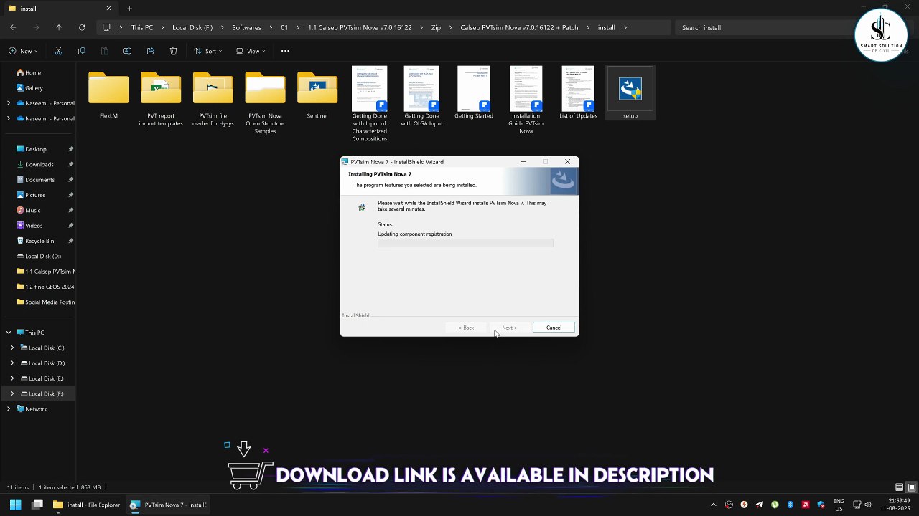Click the installation progress bar
919x516 pixels.
465,243
